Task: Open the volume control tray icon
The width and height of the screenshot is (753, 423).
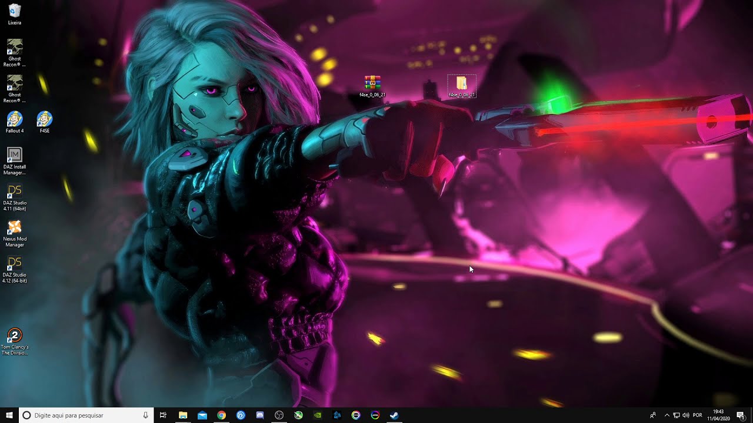Action: pyautogui.click(x=686, y=415)
